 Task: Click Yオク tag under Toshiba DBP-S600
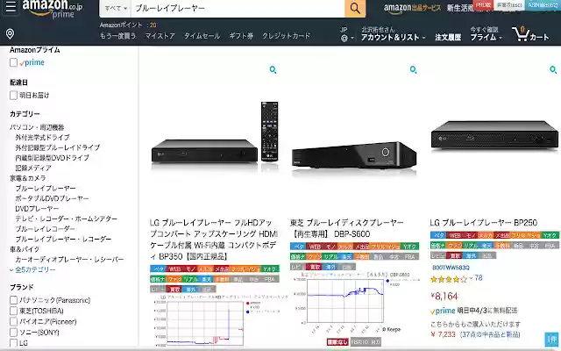[x=409, y=247]
